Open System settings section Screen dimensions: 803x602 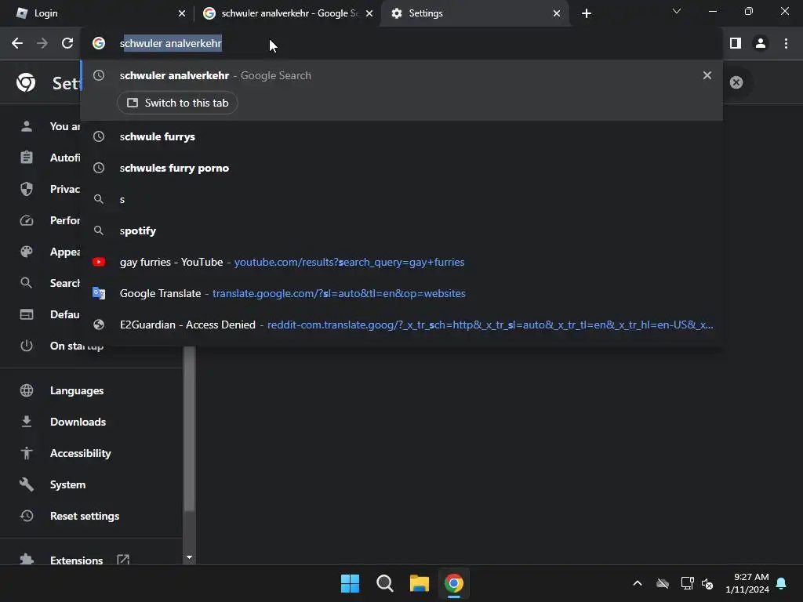click(67, 484)
